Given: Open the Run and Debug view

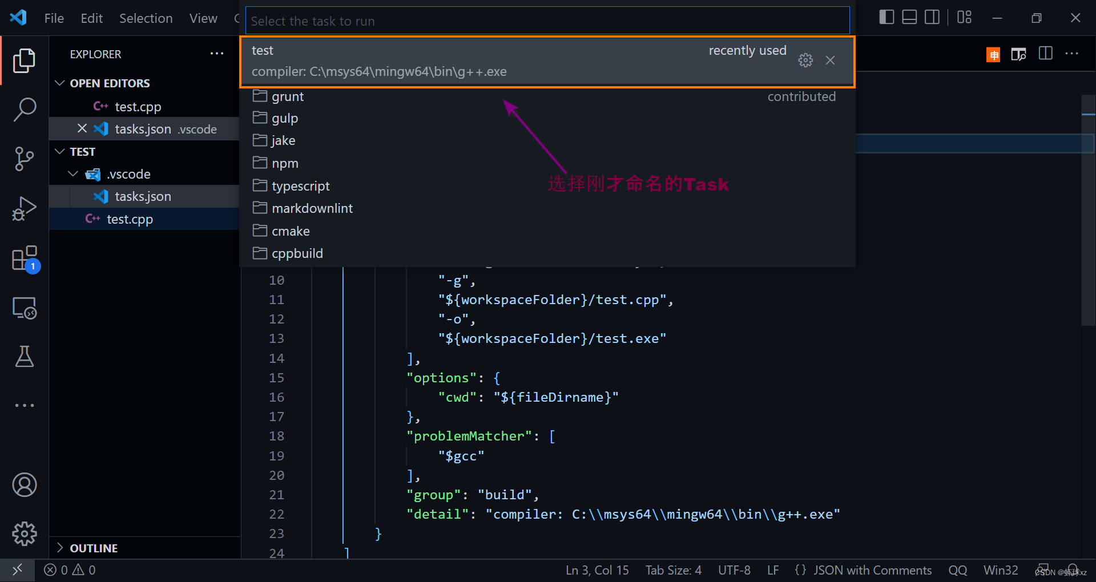Looking at the screenshot, I should (x=24, y=208).
